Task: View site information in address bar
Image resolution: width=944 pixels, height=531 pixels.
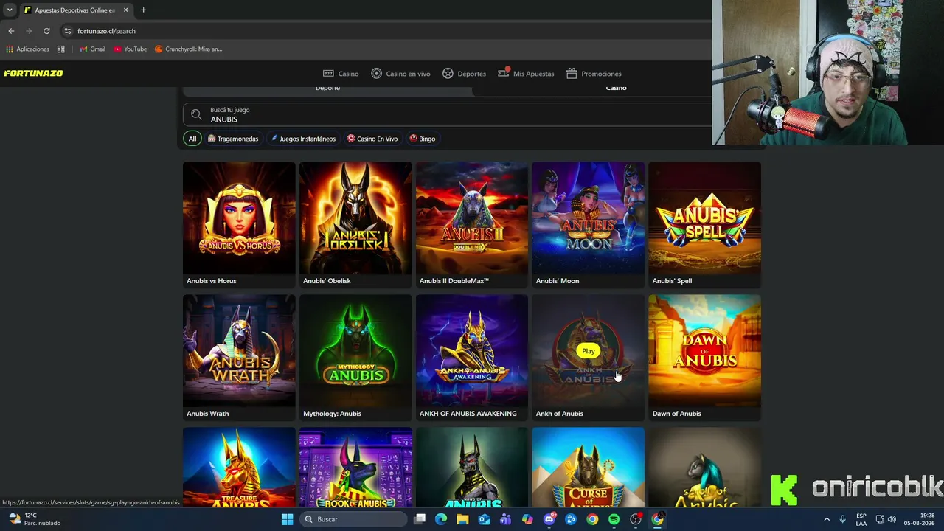Action: (x=67, y=31)
